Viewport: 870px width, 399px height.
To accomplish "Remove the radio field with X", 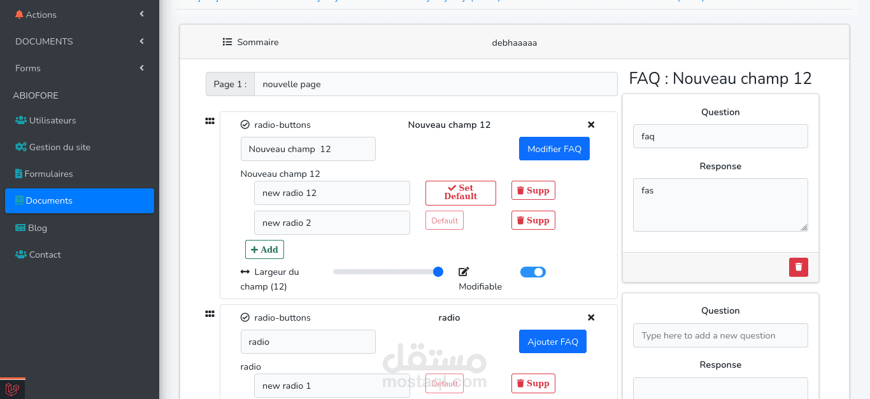I will point(591,318).
